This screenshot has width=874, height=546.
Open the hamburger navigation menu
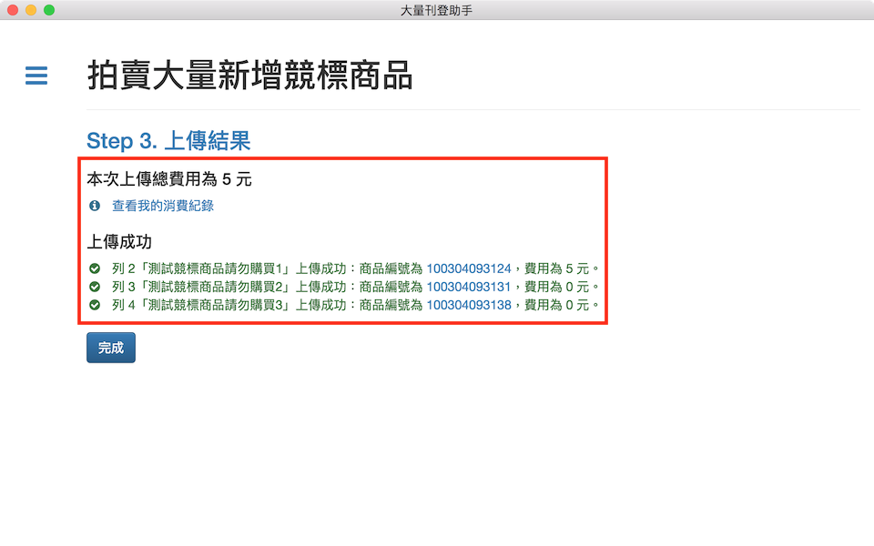[x=36, y=76]
